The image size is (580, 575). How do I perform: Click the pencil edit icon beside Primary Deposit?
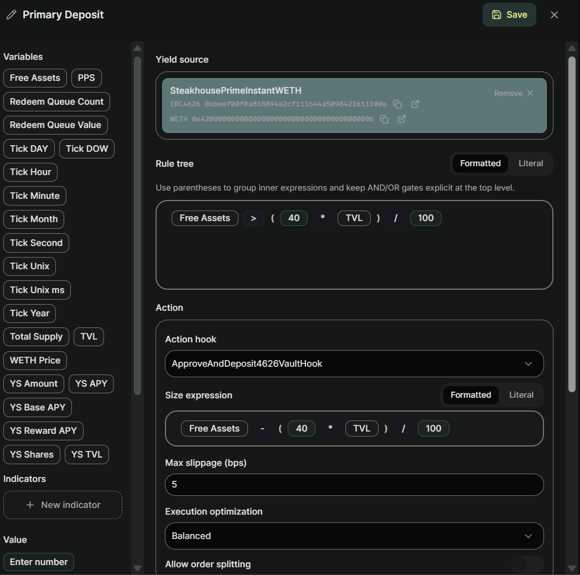coord(12,15)
